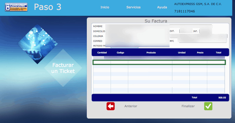The height and width of the screenshot is (123, 235).
Task: Click the Anterior link
Action: (131, 106)
